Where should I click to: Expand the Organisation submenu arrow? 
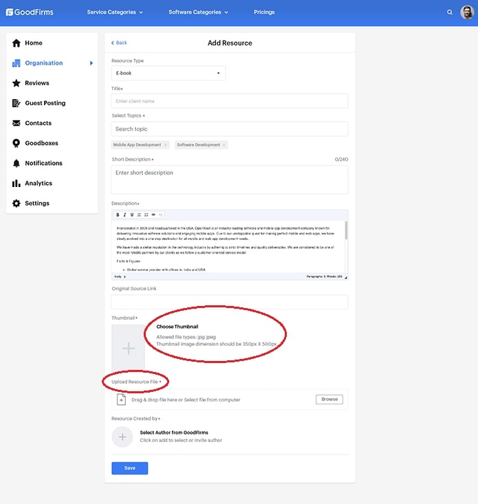click(x=91, y=63)
